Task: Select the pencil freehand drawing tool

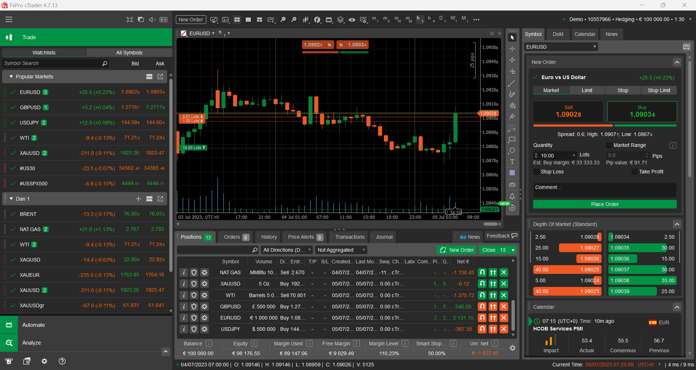Action: [x=512, y=94]
